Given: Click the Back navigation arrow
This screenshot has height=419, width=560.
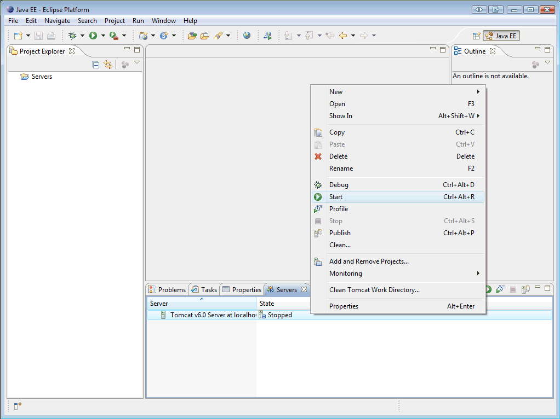Looking at the screenshot, I should (343, 36).
